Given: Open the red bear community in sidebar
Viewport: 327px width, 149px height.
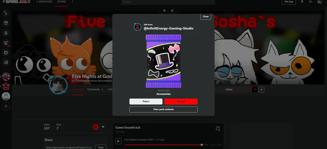Looking at the screenshot, I should (6, 86).
